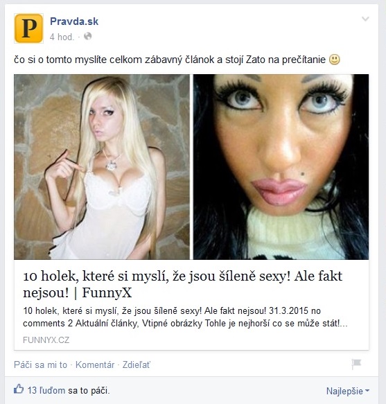Open the Najlepšie comment sorting dropdown

click(348, 391)
